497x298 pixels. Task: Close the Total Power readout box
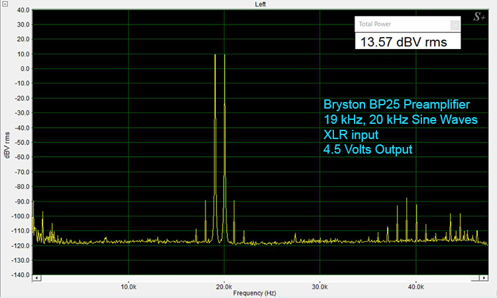click(x=455, y=25)
